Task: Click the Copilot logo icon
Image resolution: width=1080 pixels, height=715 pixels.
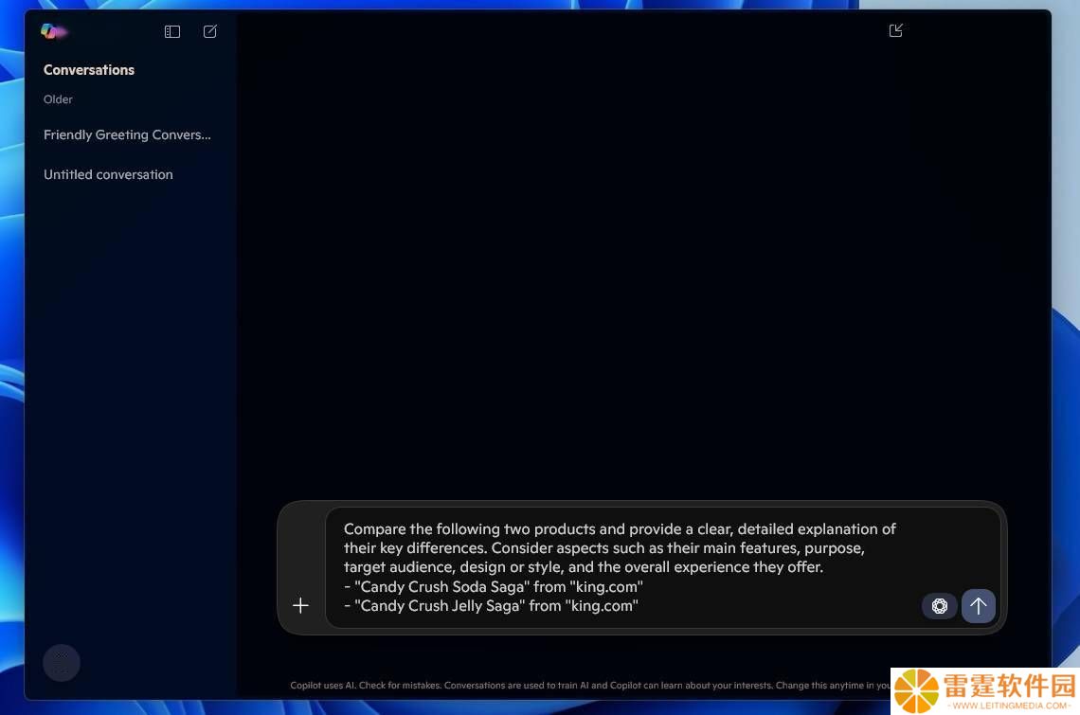Action: tap(52, 31)
